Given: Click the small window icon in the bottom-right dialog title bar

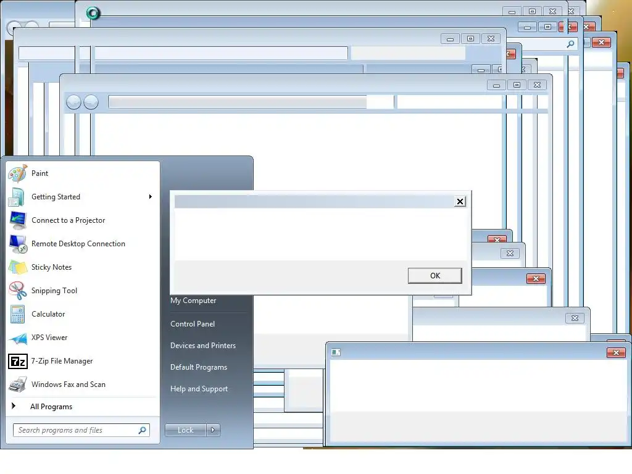Looking at the screenshot, I should tap(336, 352).
